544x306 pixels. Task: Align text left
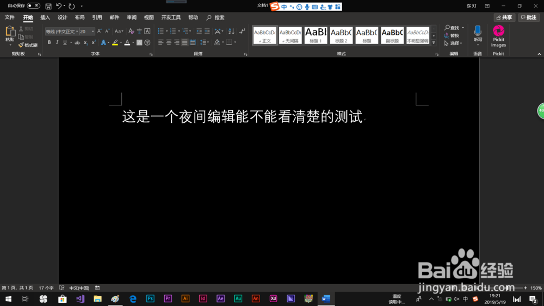pyautogui.click(x=160, y=42)
